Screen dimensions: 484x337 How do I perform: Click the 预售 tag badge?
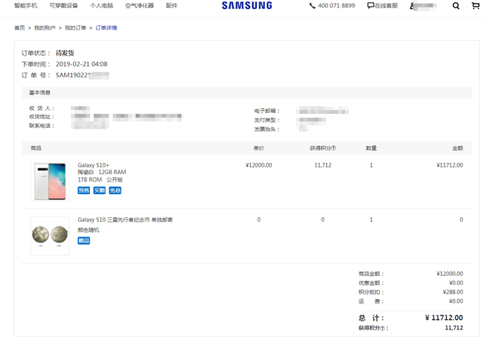tap(84, 190)
